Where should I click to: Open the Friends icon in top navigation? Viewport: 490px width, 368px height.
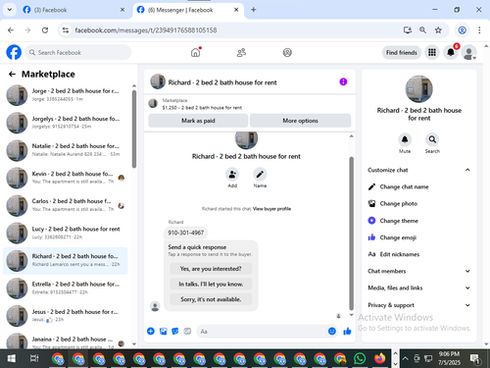(241, 52)
